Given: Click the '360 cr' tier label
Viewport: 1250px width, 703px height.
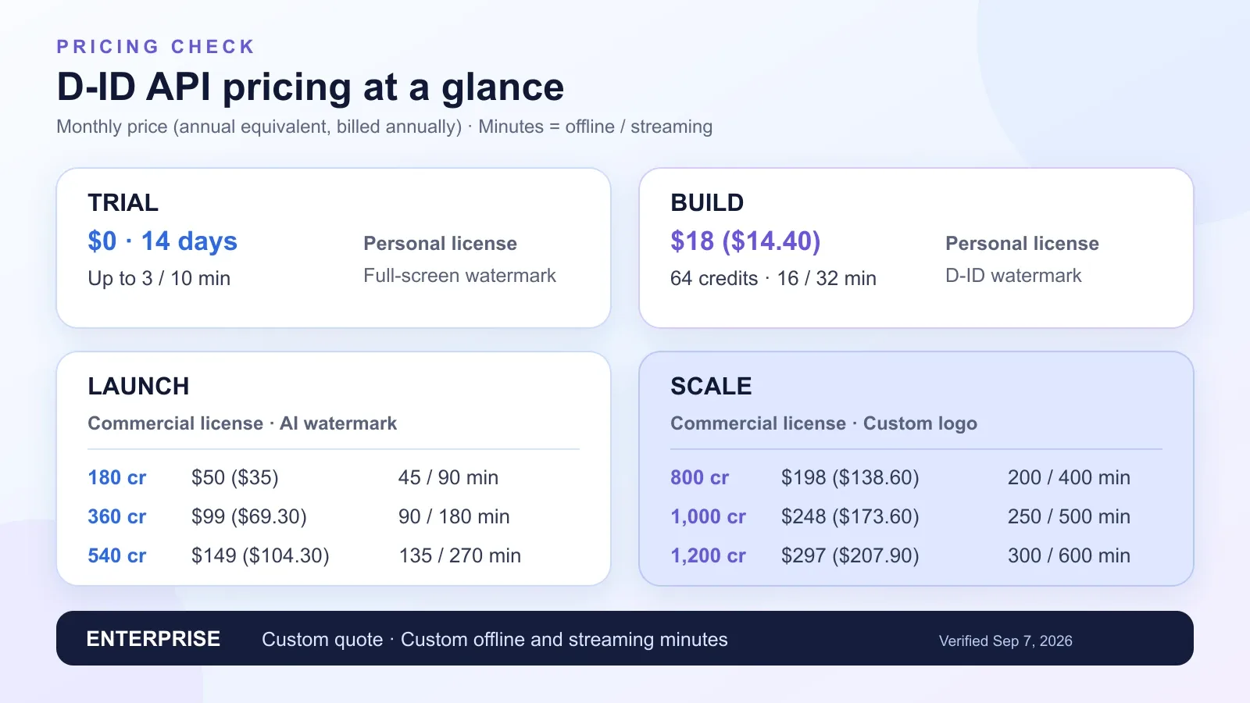Looking at the screenshot, I should tap(117, 517).
